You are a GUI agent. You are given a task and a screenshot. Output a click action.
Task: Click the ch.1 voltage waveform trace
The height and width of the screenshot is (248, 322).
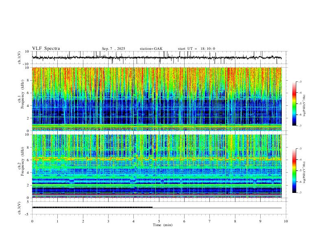(x=157, y=58)
